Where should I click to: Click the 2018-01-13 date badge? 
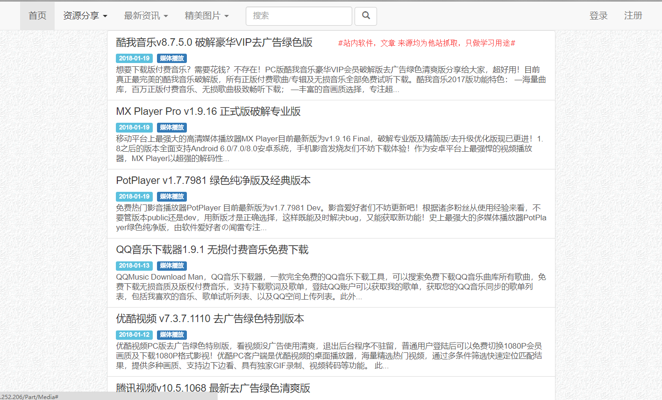point(134,266)
